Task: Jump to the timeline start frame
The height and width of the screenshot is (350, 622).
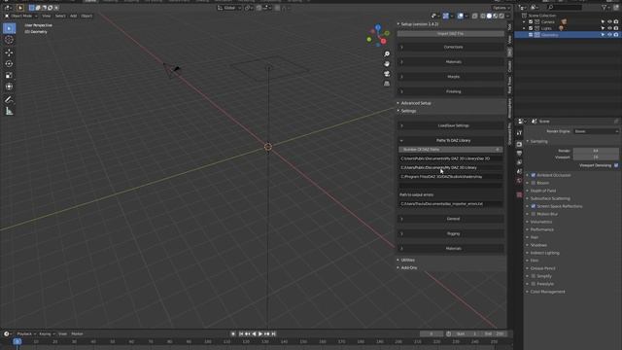Action: (x=241, y=334)
